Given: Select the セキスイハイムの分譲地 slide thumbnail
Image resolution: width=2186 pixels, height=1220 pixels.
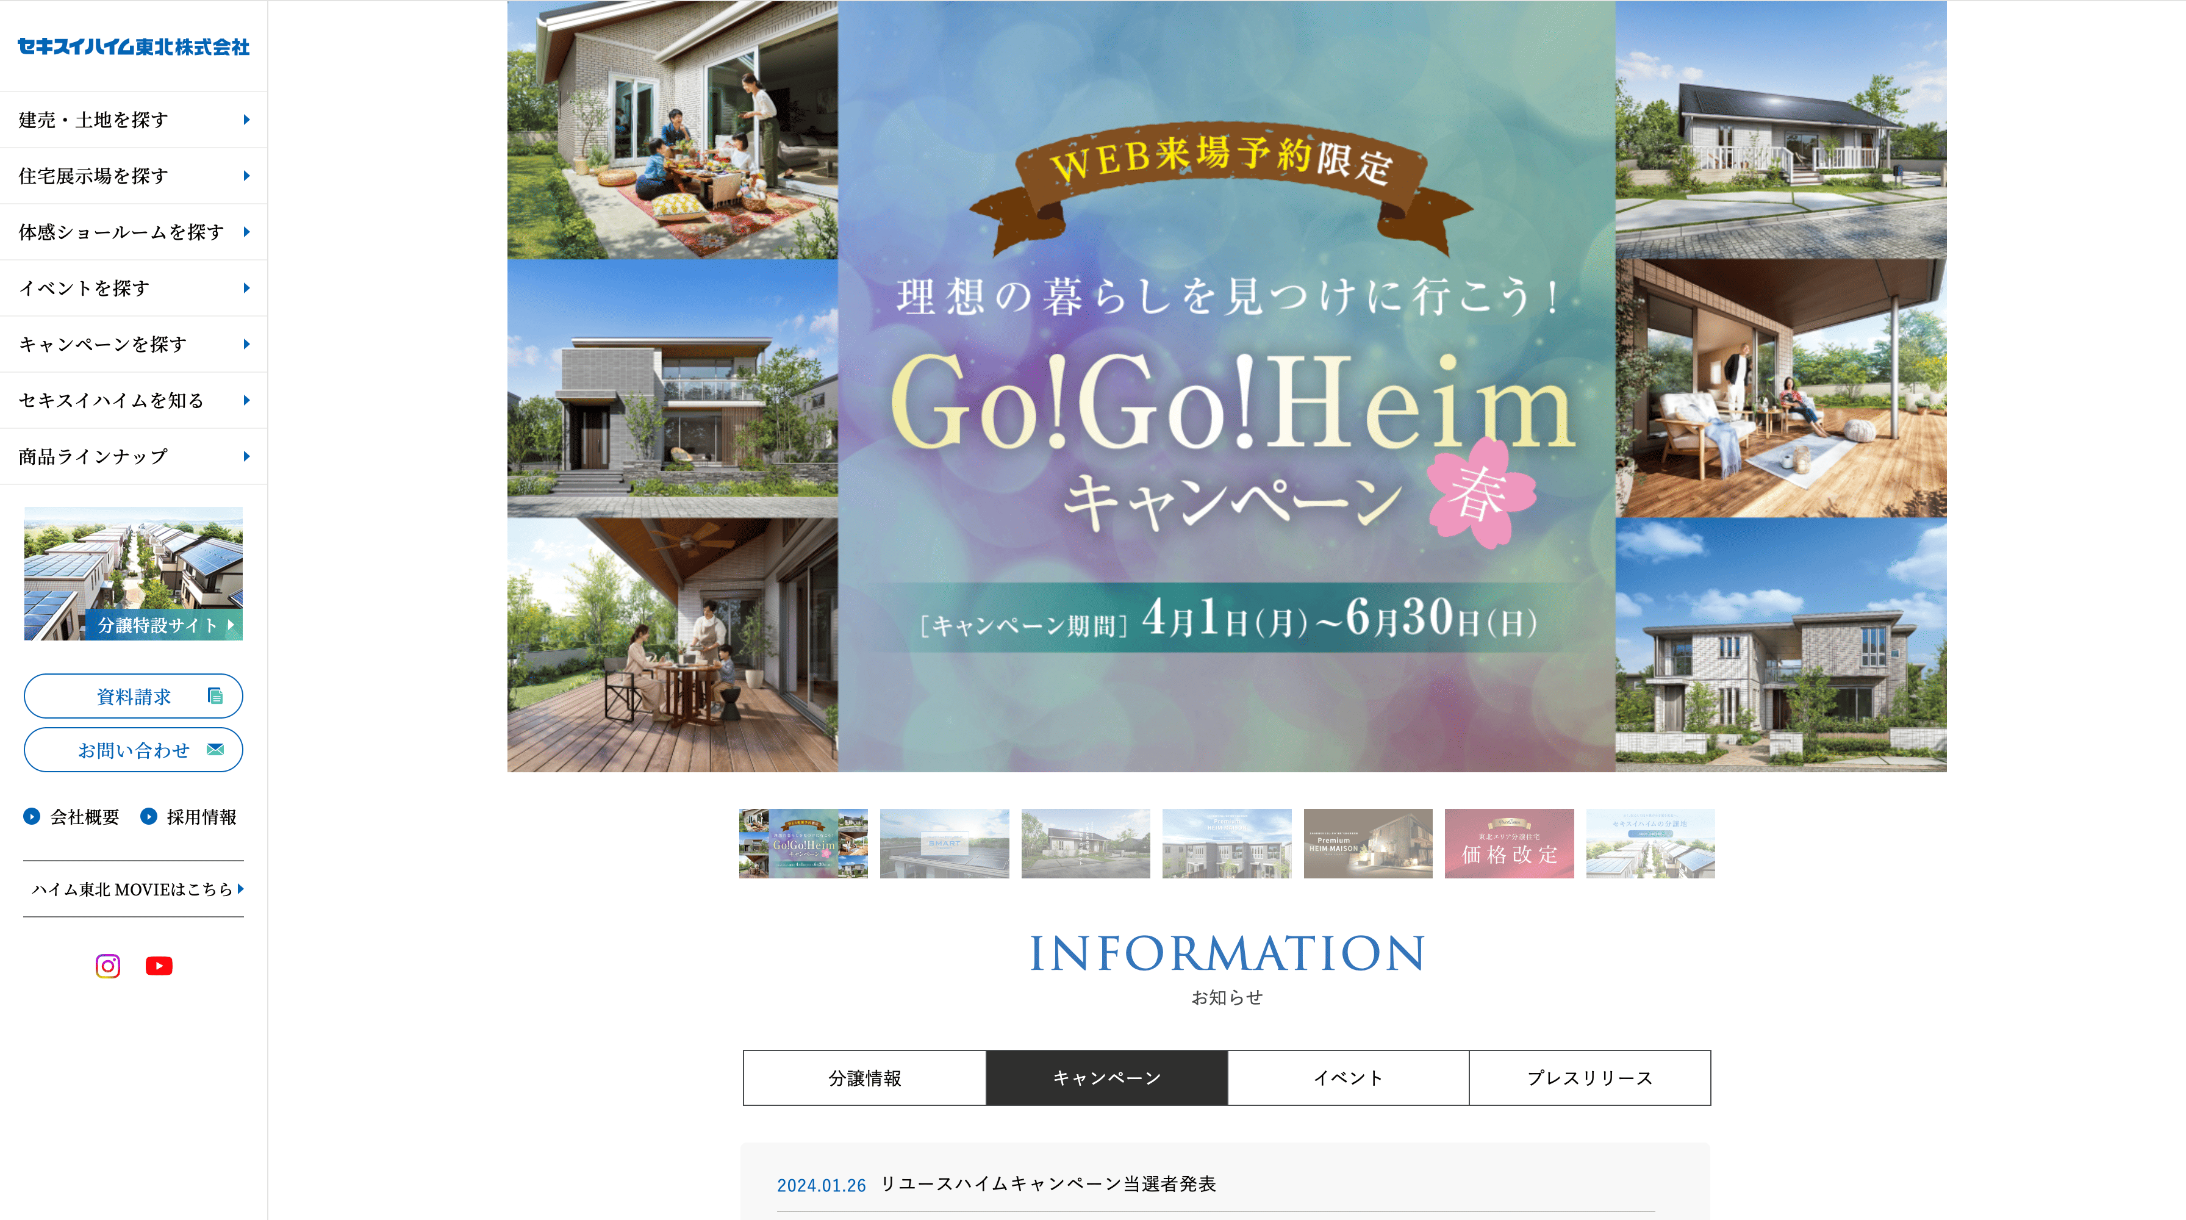Looking at the screenshot, I should click(1650, 843).
